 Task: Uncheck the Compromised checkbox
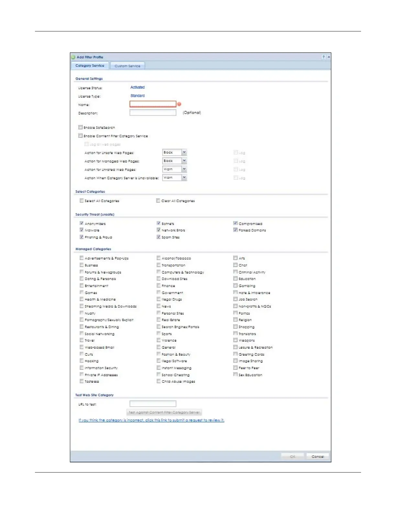(236, 223)
